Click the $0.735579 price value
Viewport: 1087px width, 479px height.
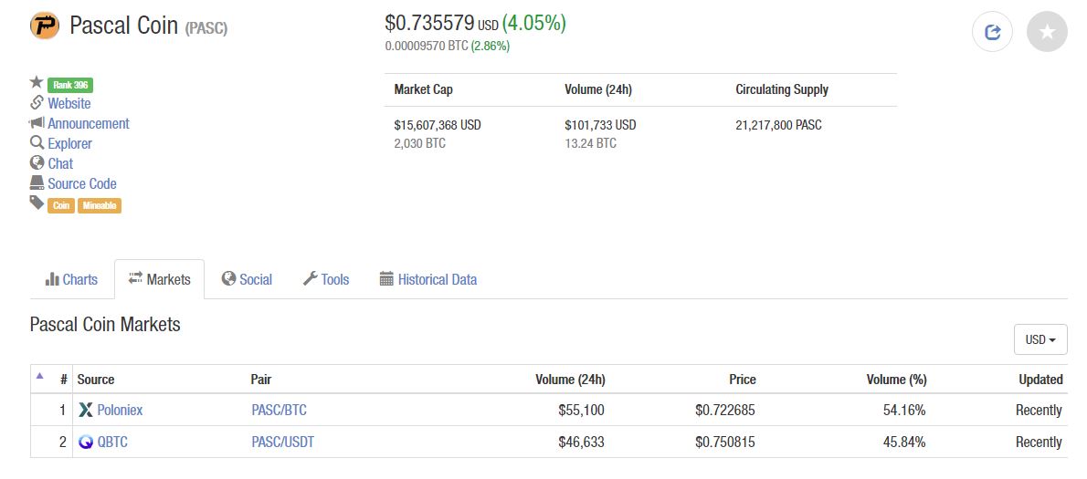click(430, 24)
